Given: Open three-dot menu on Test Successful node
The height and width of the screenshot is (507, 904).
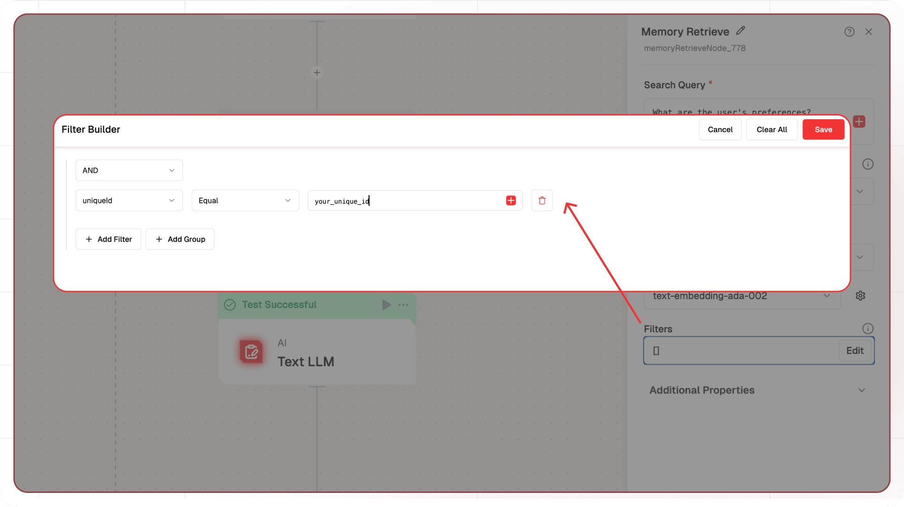Looking at the screenshot, I should pos(403,305).
